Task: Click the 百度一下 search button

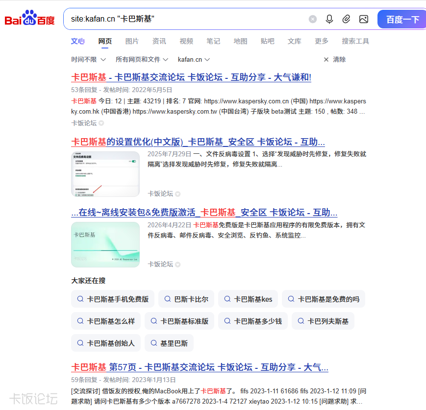Action: (x=402, y=19)
